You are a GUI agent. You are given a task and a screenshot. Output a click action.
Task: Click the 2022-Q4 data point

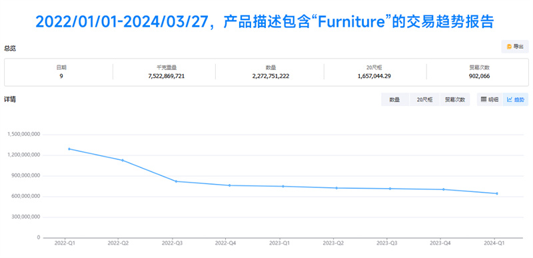pos(229,185)
